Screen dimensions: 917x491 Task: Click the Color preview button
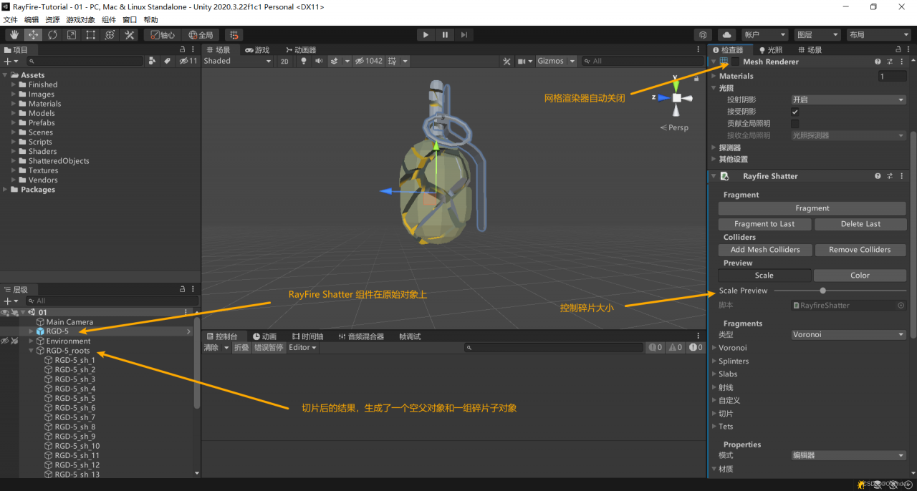pos(860,276)
